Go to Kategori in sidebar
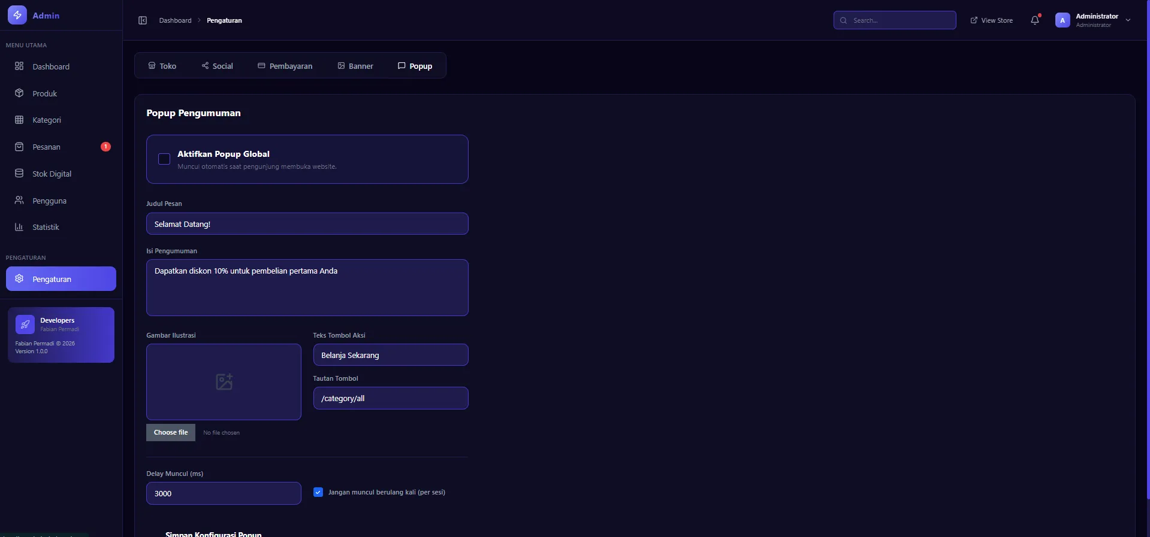 (x=47, y=120)
